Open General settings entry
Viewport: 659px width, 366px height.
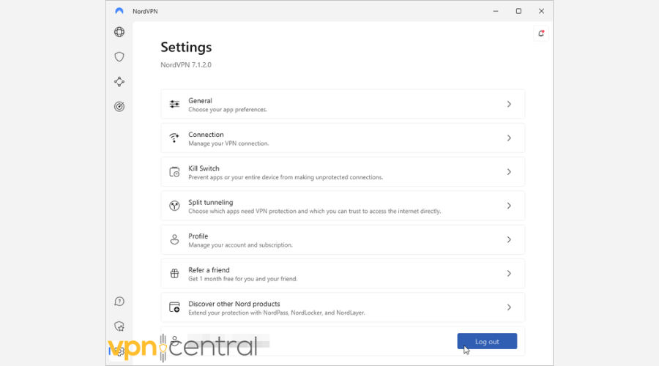pos(343,104)
